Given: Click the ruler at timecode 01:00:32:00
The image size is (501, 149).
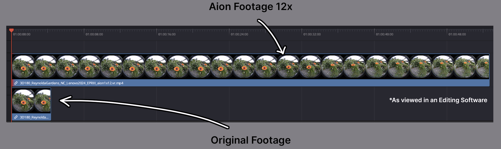Looking at the screenshot, I should point(312,34).
